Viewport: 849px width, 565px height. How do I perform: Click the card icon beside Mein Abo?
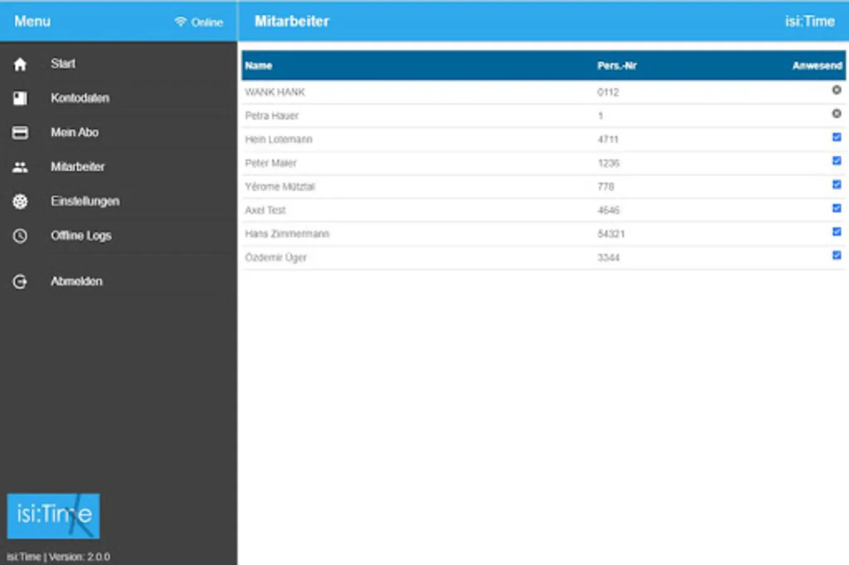tap(20, 132)
